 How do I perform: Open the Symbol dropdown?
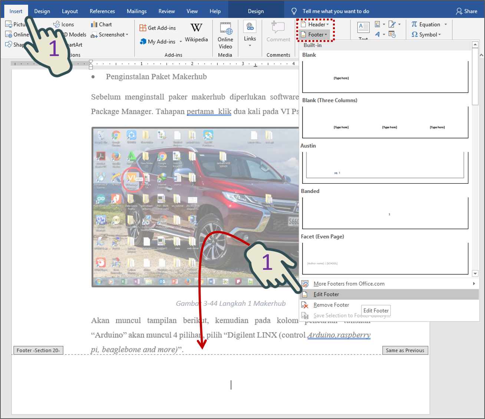tap(426, 35)
